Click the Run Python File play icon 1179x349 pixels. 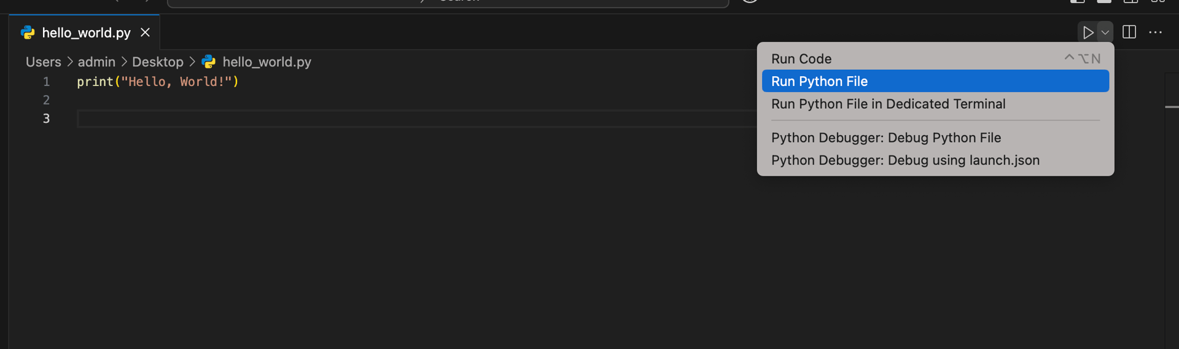click(x=1088, y=33)
